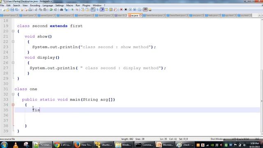Click the ABC spell-check toolbar icon
The image size is (263, 148).
coord(145,10)
